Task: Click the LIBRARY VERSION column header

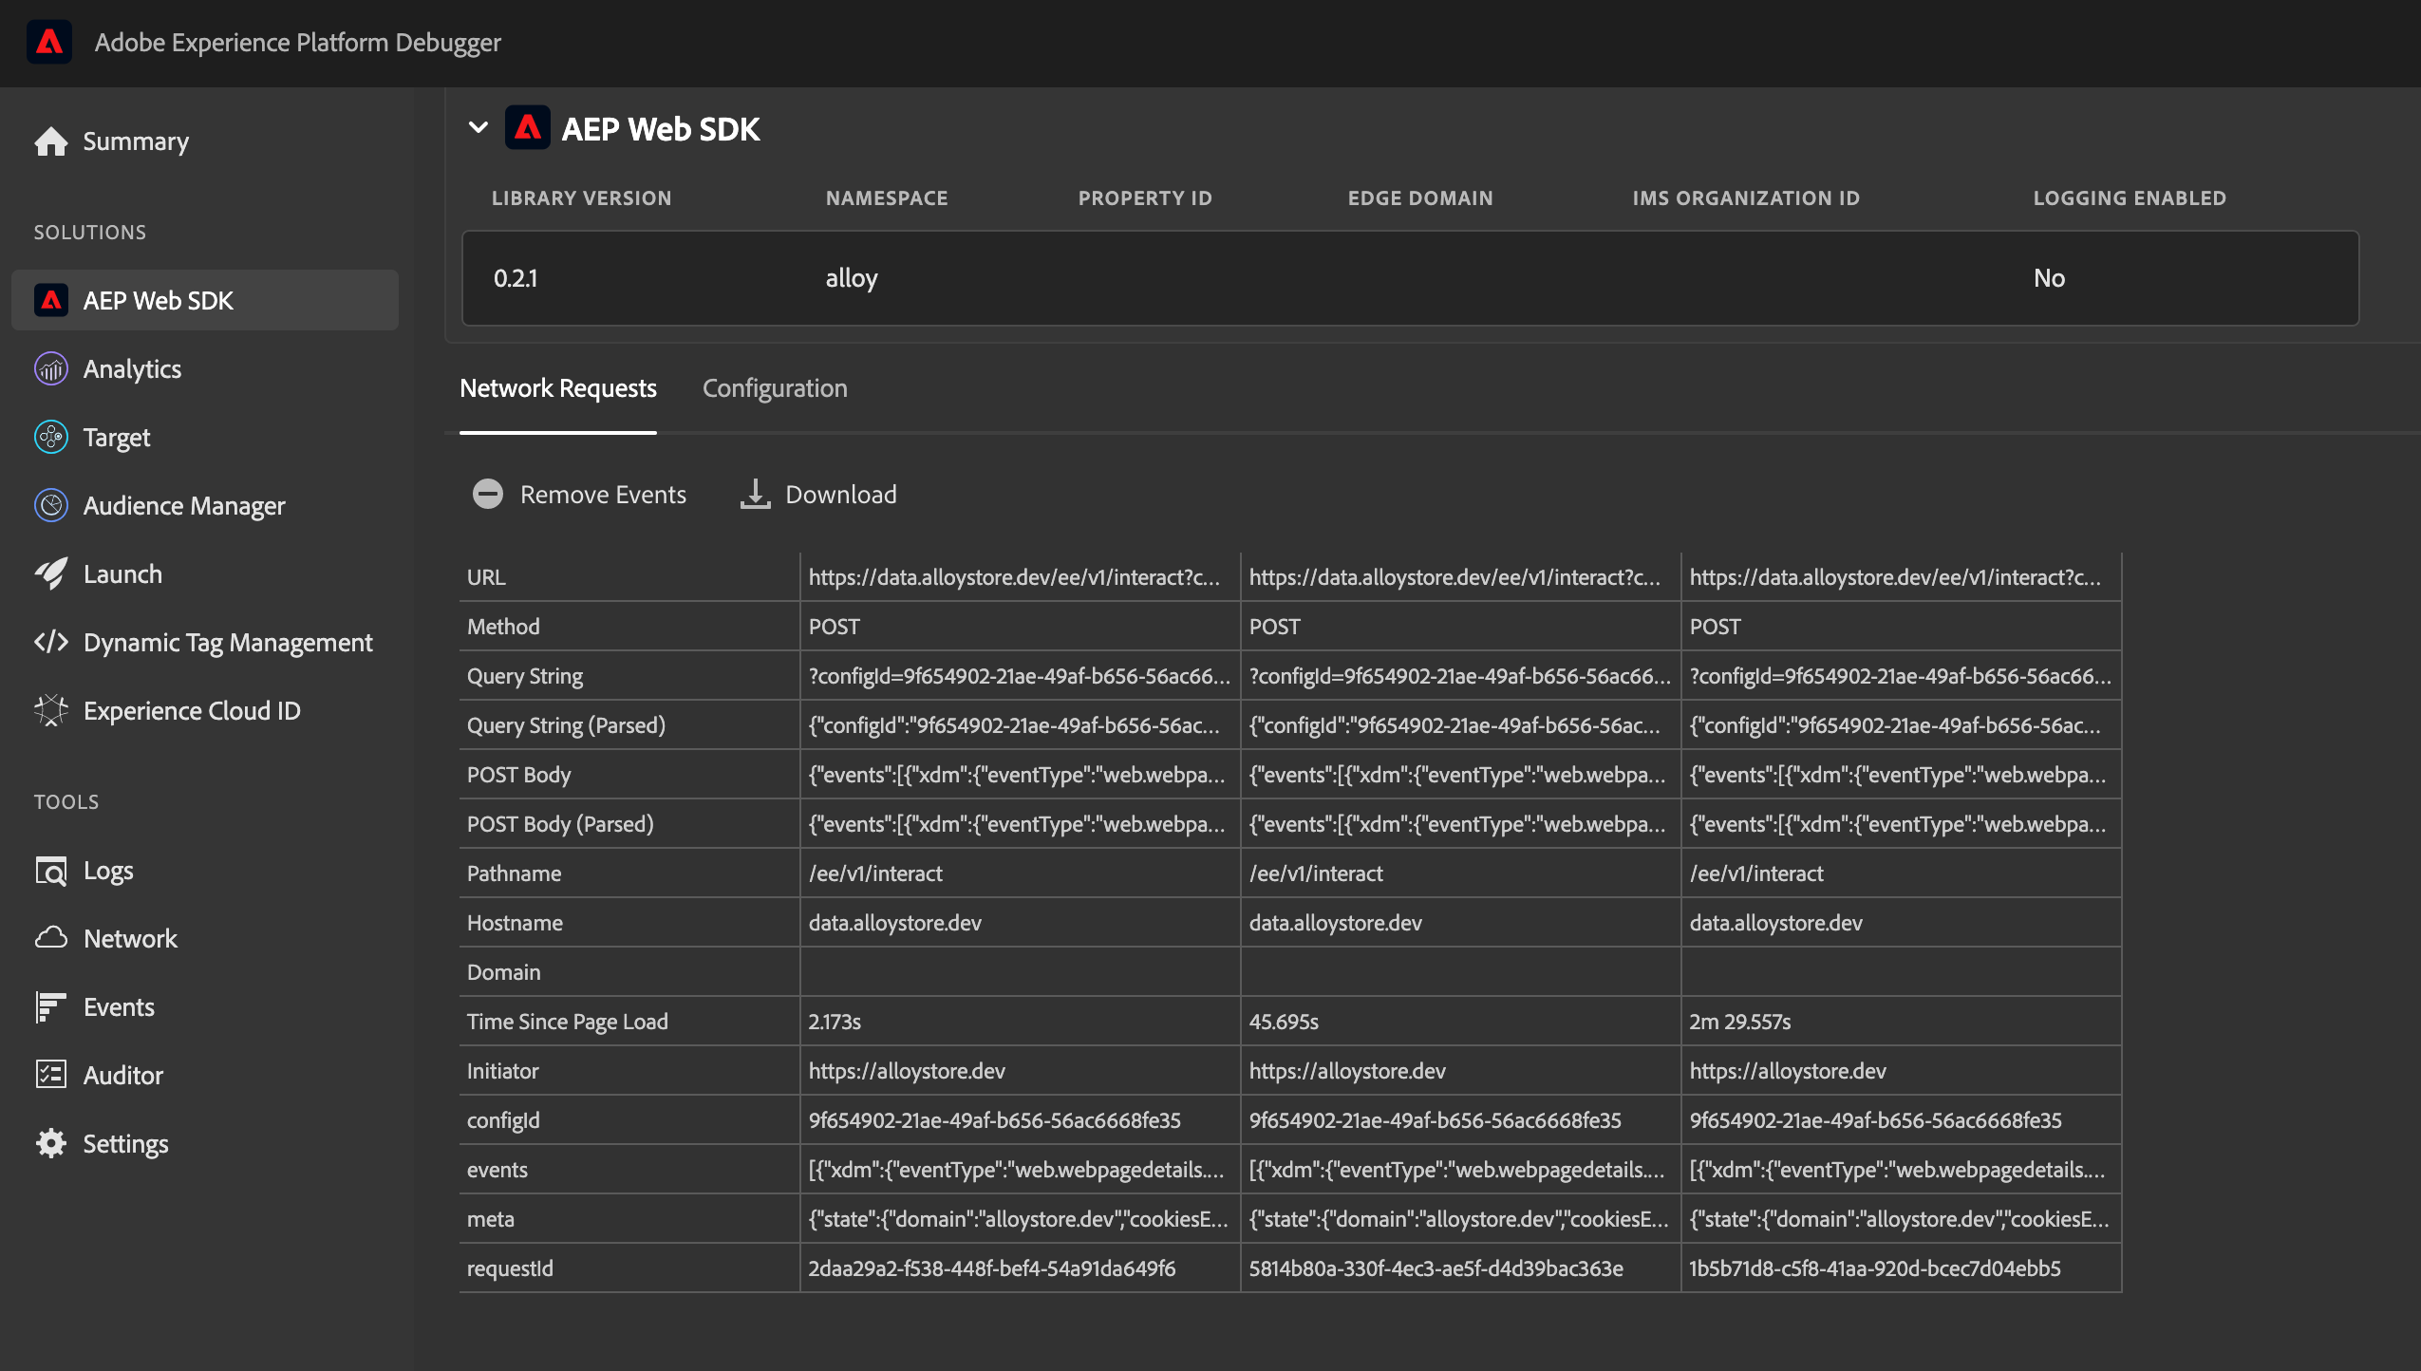Action: 581,198
